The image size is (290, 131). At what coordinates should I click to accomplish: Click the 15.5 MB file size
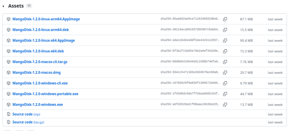tap(246, 30)
